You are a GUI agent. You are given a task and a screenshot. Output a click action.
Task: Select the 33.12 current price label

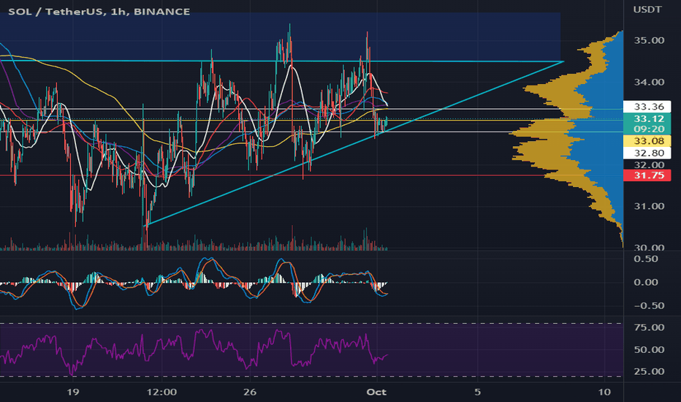(647, 118)
